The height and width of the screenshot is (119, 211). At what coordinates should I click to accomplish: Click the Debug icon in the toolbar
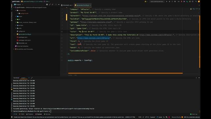tap(169, 2)
